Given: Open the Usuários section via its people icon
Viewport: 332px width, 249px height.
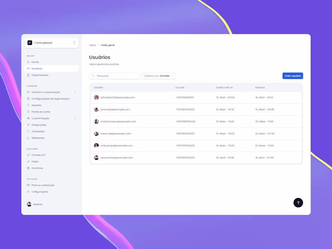Looking at the screenshot, I should [x=29, y=68].
